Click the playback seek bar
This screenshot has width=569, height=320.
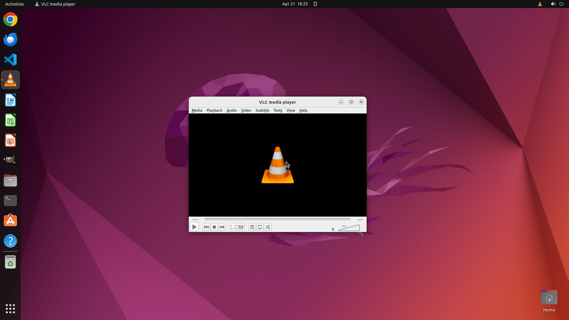click(277, 219)
